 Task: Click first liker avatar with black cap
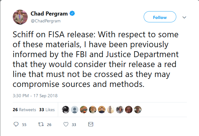[x=66, y=110]
